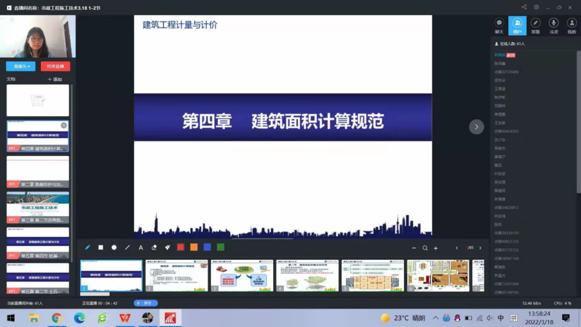
Task: Open the share icon in title bar
Action: (524, 7)
